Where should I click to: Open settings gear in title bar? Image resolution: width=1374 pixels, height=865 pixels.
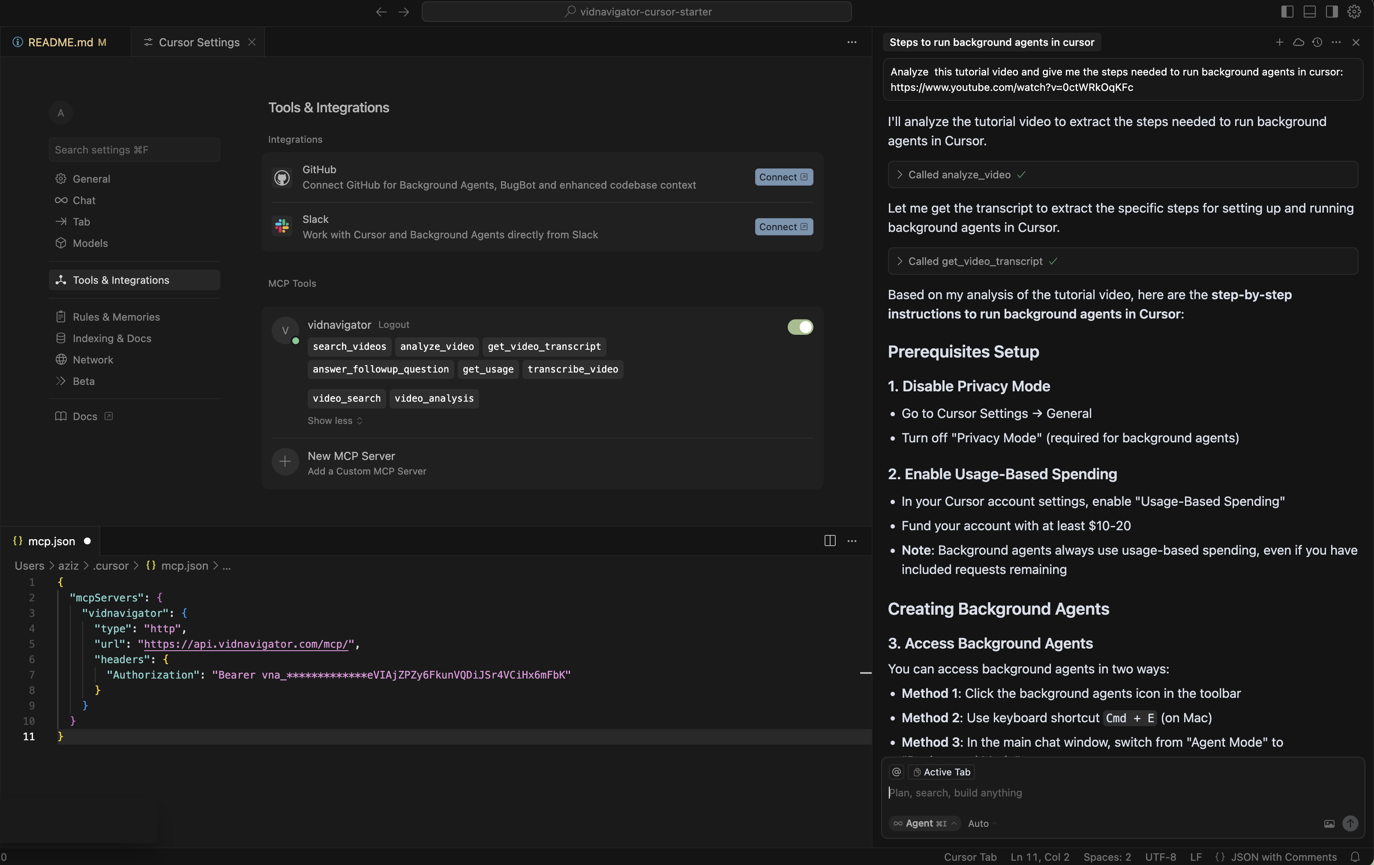coord(1354,12)
